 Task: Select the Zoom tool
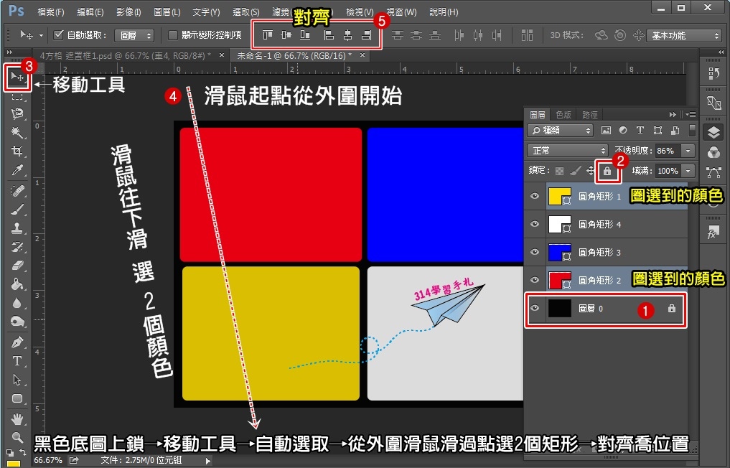[17, 437]
